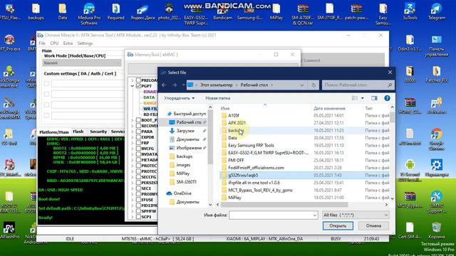Open the Medusa Pro Software desktop icon
456x256 pixels.
pos(89,14)
